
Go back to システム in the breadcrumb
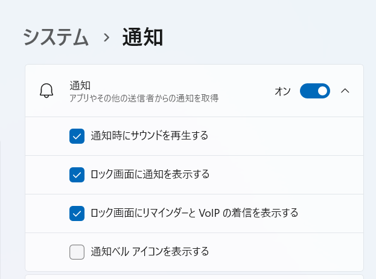56,37
